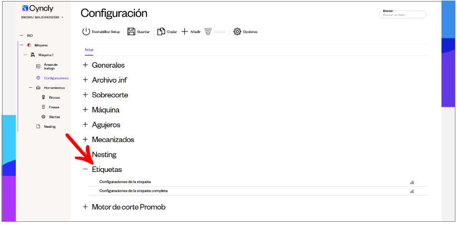Screen dimensions: 457x226
Task: Click the Copiar documents icon
Action: point(161,32)
